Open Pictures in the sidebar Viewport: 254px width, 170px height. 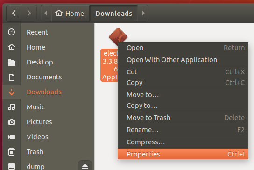pyautogui.click(x=39, y=122)
